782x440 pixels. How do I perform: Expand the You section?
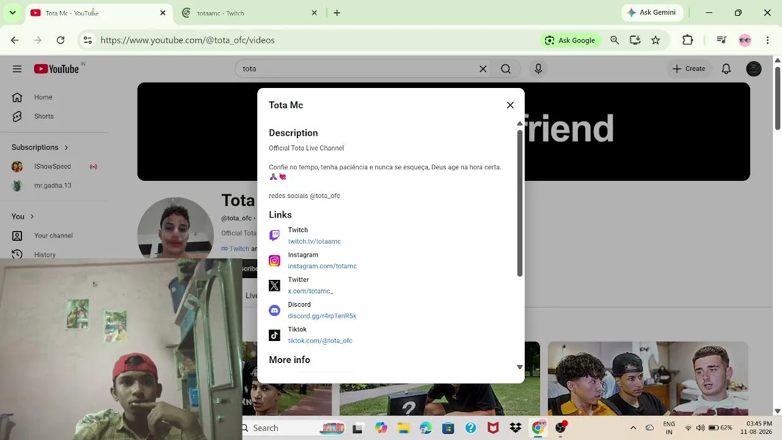click(23, 216)
